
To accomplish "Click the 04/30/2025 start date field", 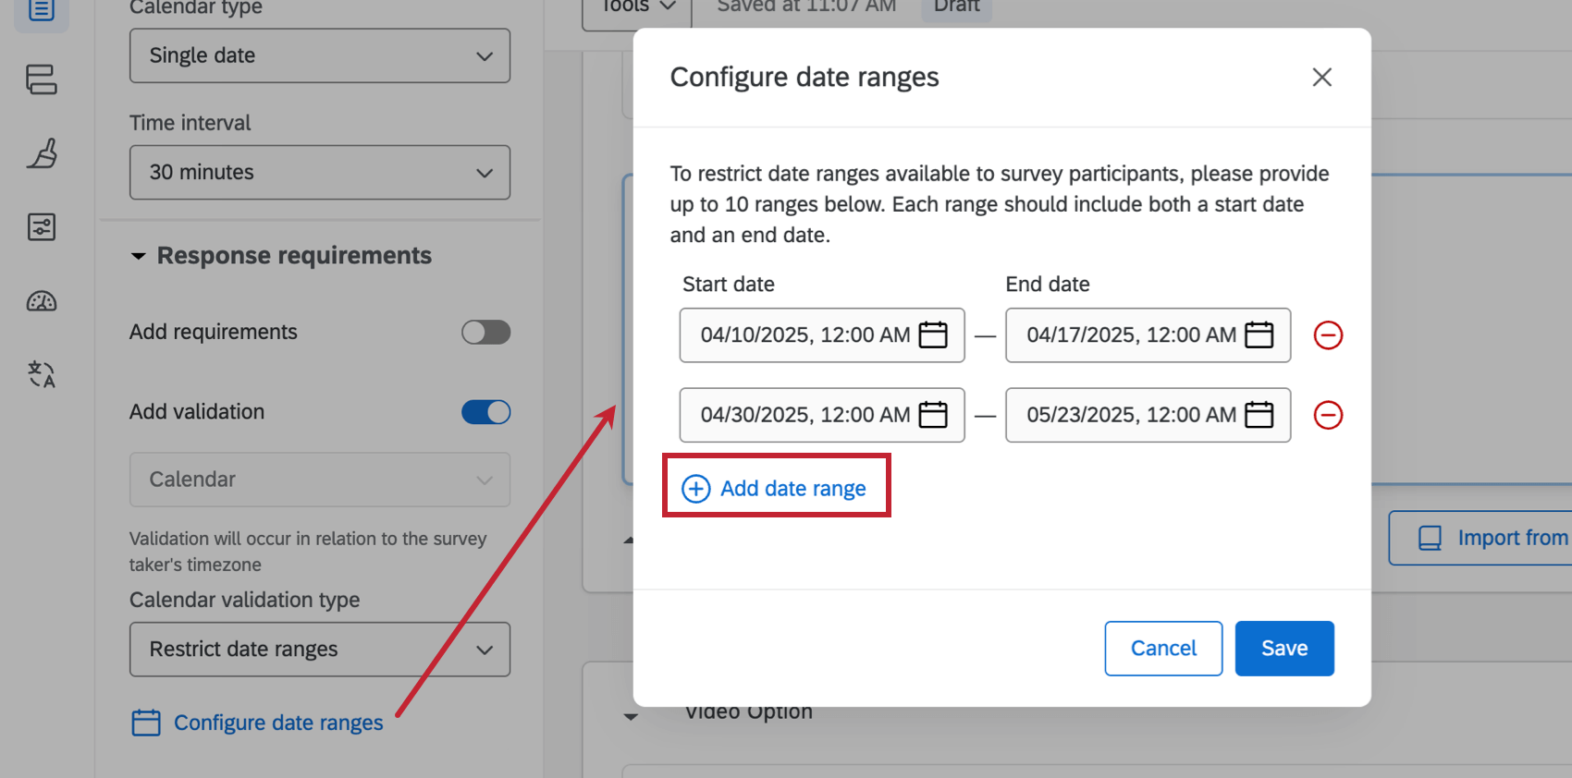I will (803, 415).
